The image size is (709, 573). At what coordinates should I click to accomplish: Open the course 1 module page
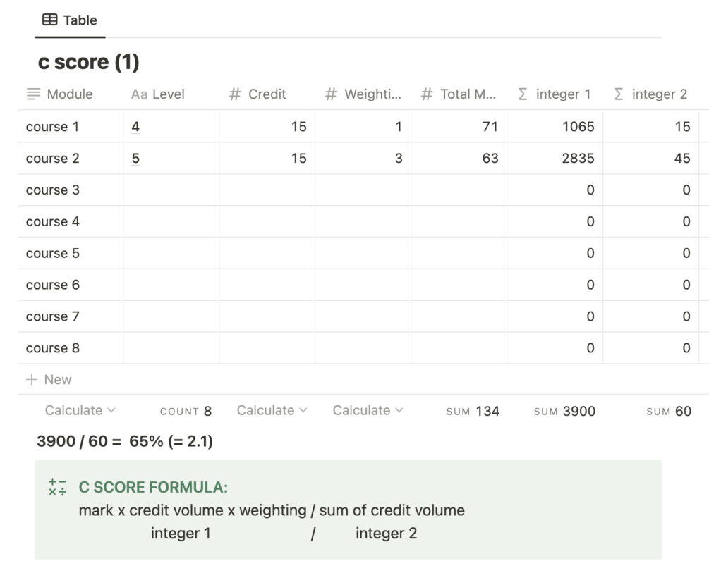click(53, 127)
